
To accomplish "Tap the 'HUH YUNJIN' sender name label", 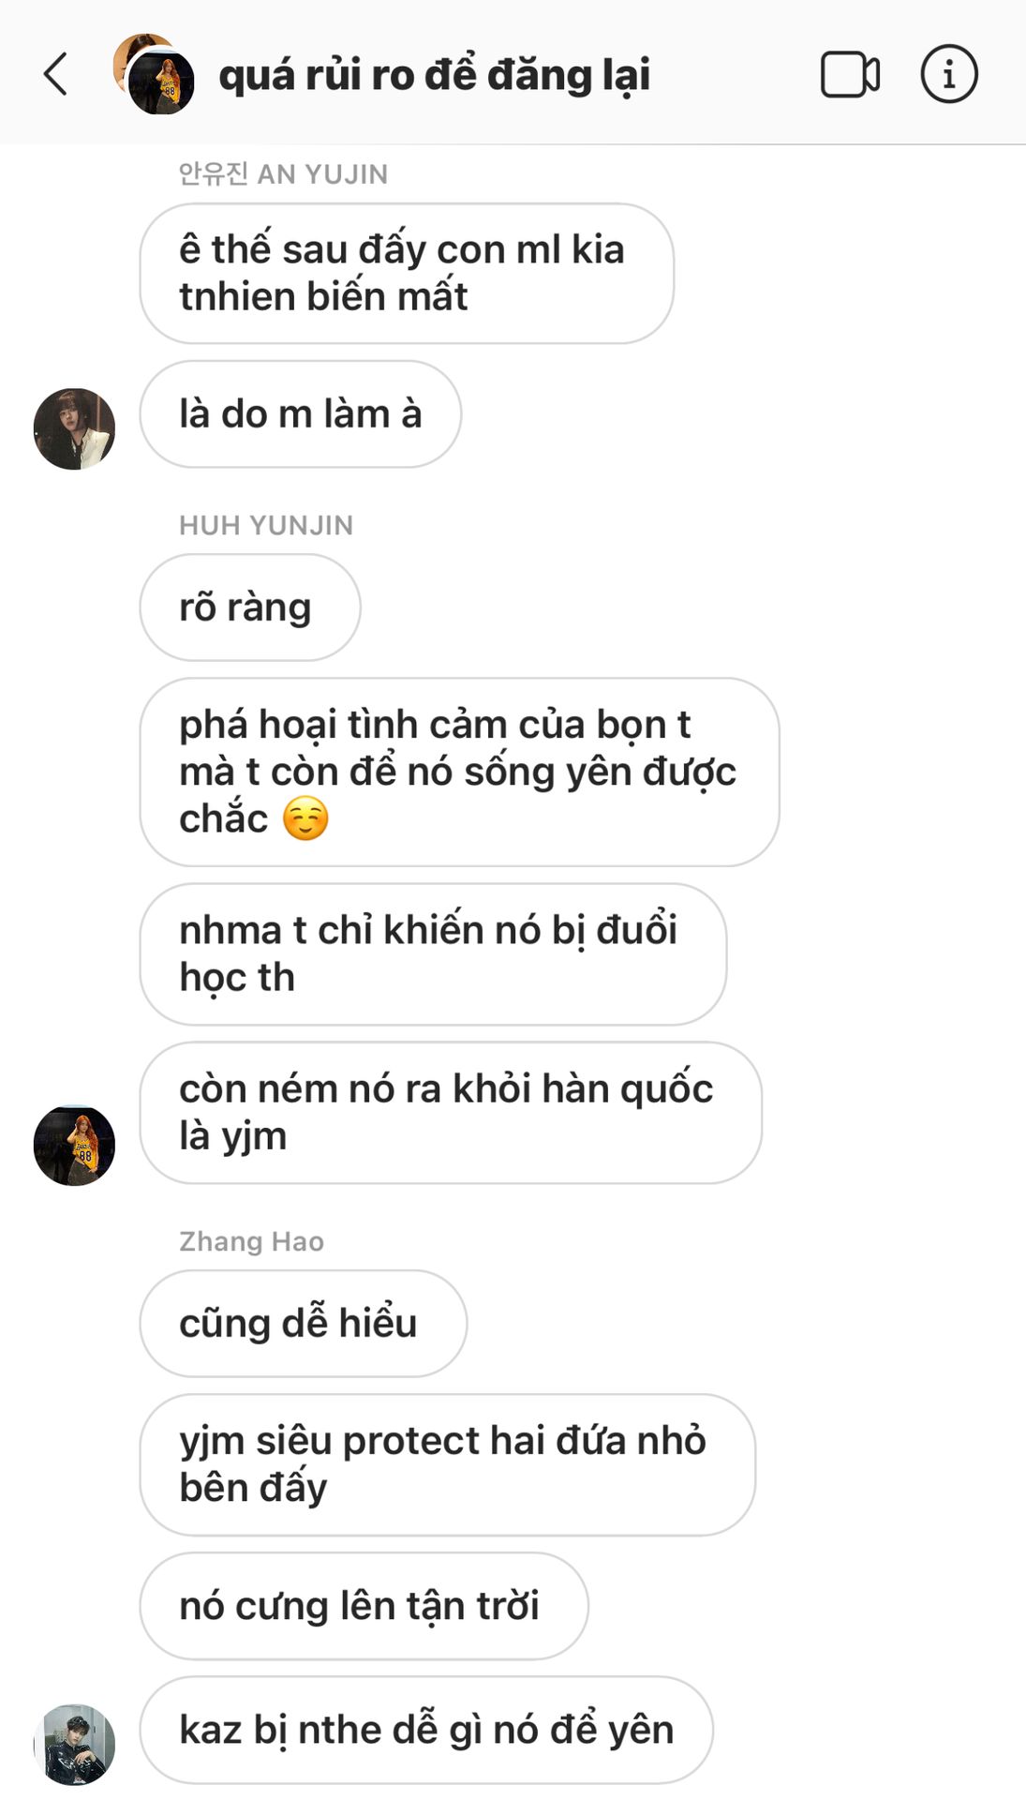I will pos(266,525).
